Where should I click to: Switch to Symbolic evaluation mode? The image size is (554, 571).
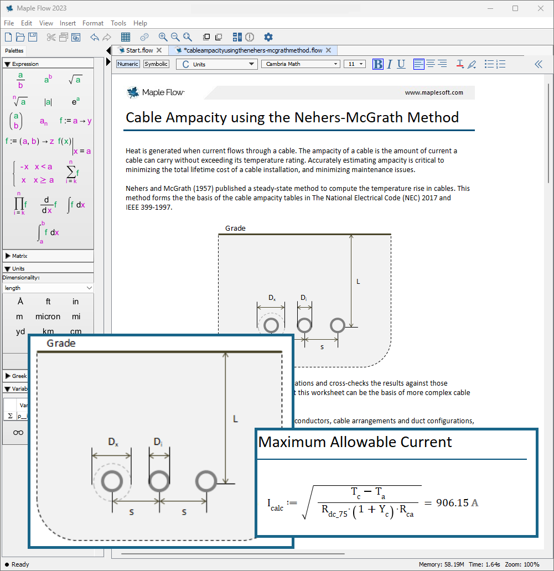pos(156,64)
